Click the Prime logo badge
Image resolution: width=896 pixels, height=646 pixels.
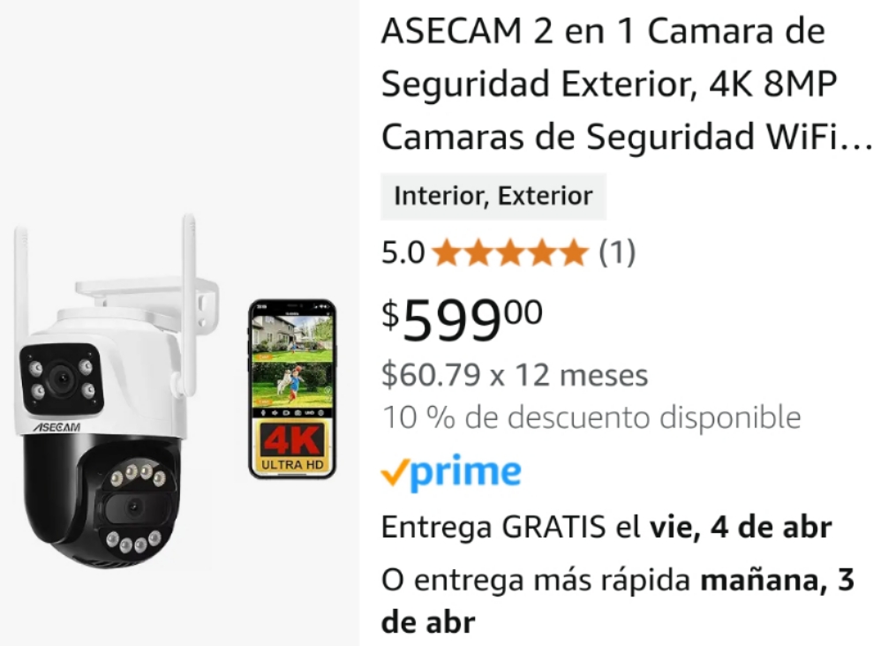pos(451,472)
